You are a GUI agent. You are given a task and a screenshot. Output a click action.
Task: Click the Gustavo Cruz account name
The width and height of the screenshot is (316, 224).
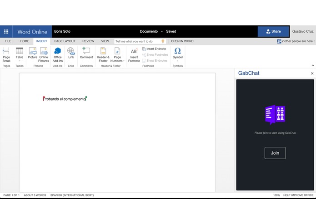pos(303,32)
